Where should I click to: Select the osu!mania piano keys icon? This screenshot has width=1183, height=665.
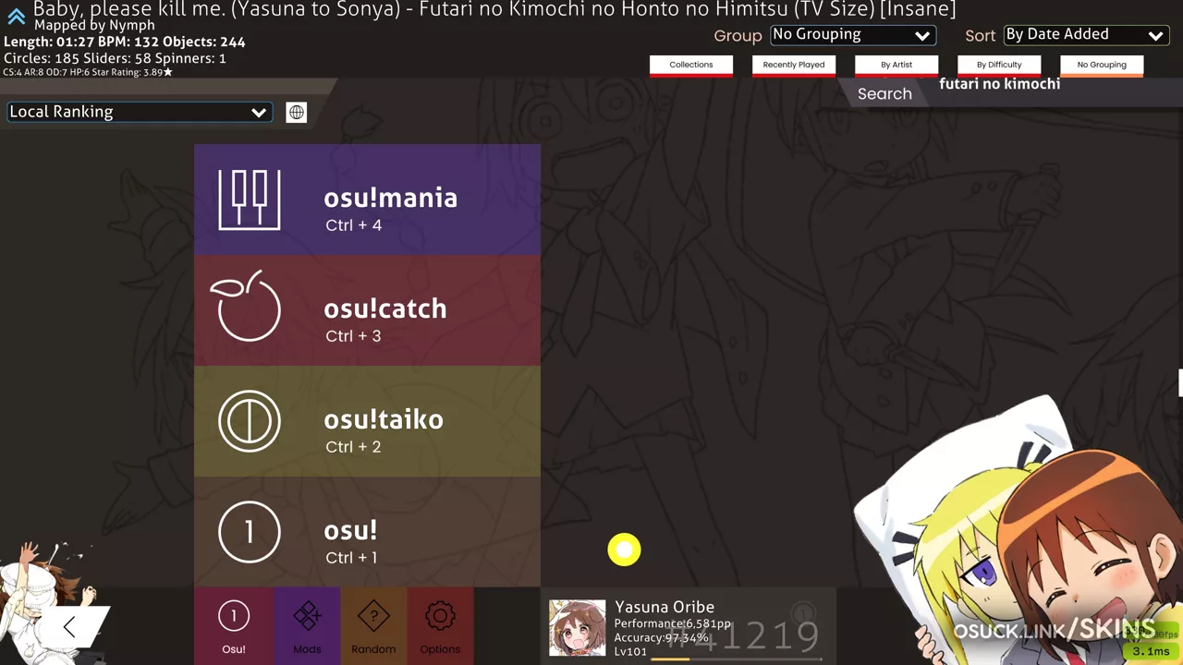(250, 199)
